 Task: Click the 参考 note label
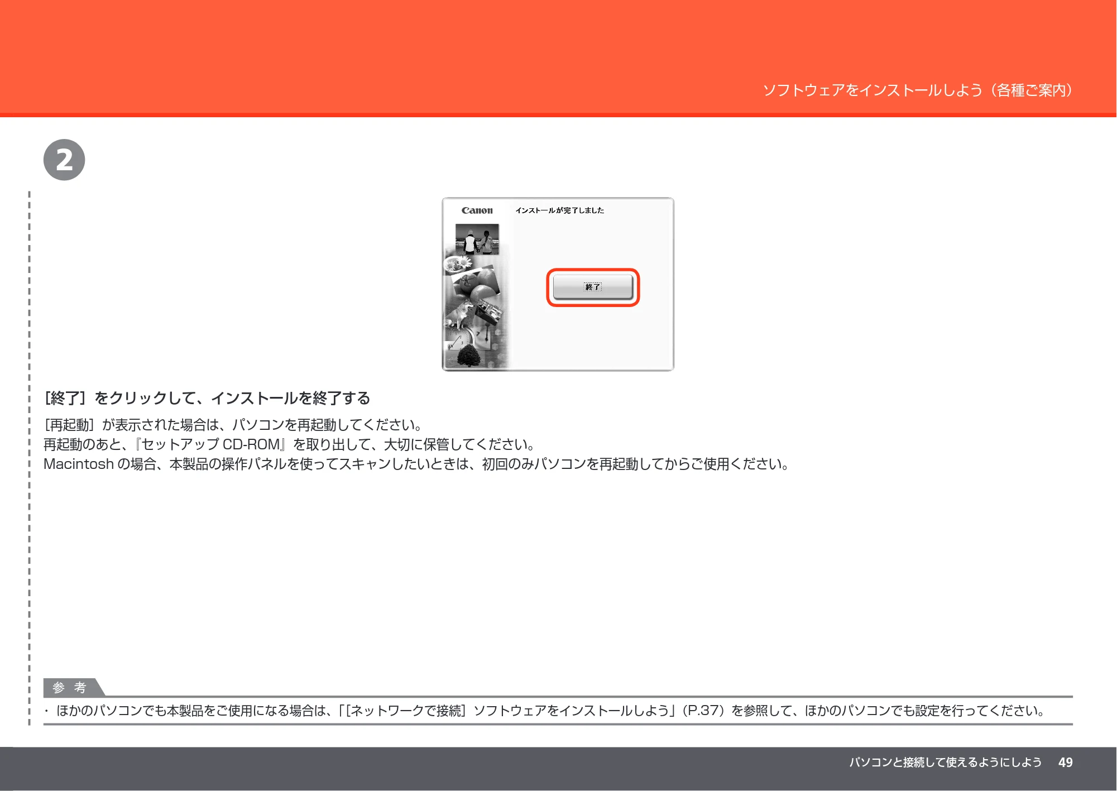(70, 688)
